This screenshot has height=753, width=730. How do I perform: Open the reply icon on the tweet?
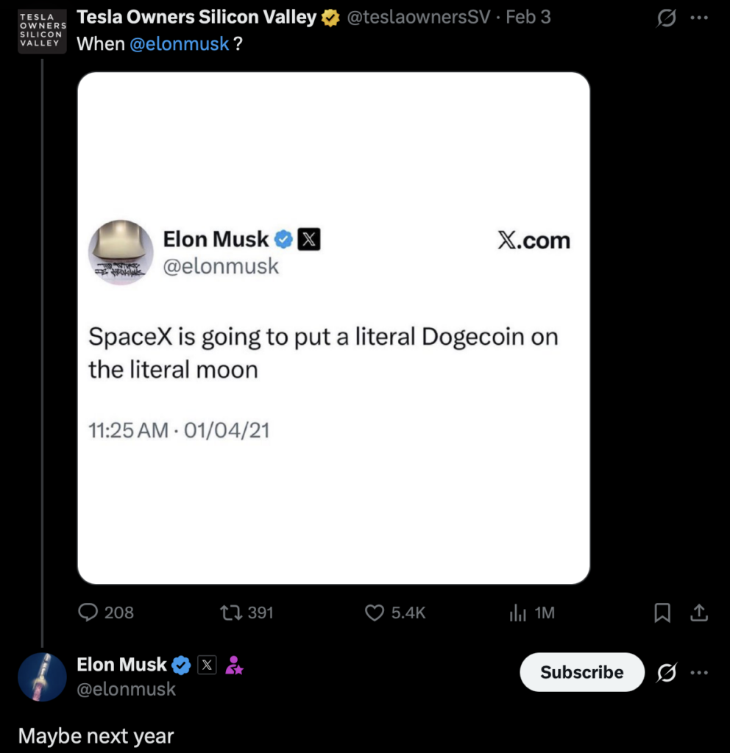pyautogui.click(x=88, y=613)
